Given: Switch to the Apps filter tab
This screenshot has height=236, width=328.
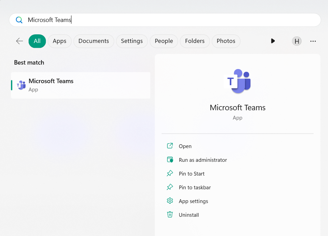Looking at the screenshot, I should pyautogui.click(x=59, y=41).
